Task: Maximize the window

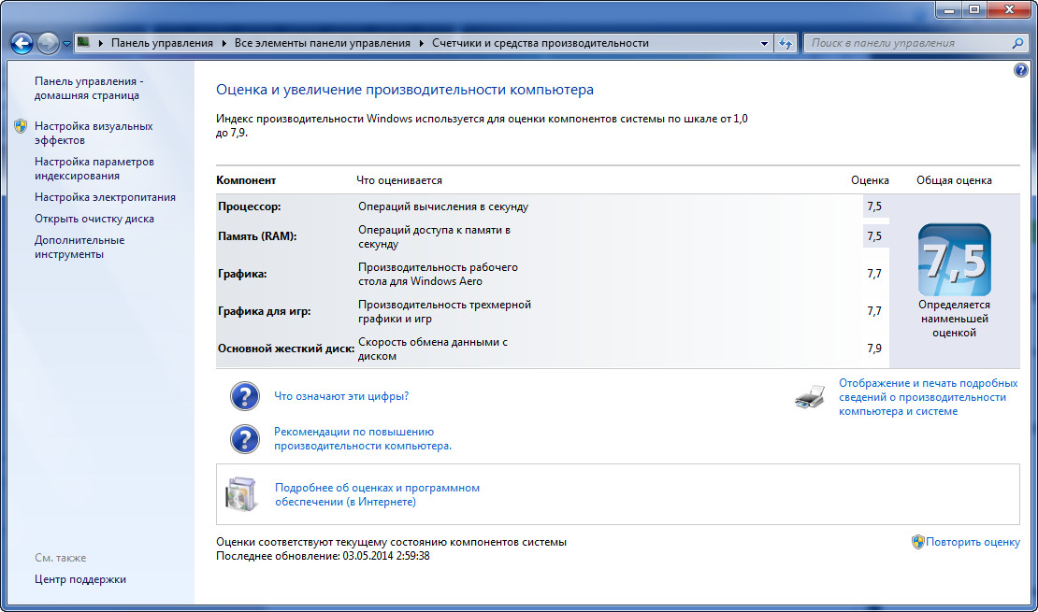Action: 974,10
